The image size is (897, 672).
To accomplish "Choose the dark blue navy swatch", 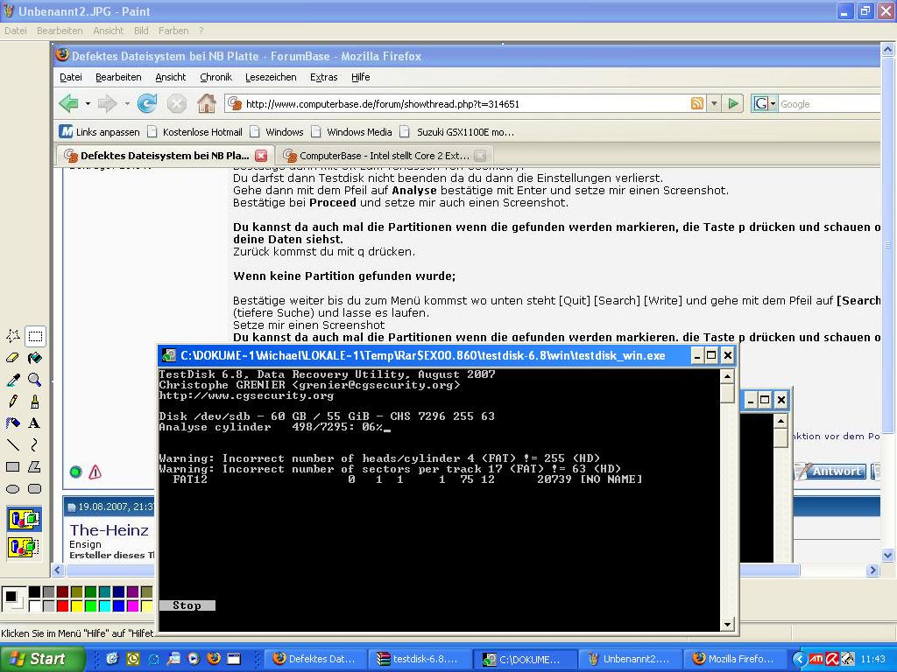I will click(119, 592).
